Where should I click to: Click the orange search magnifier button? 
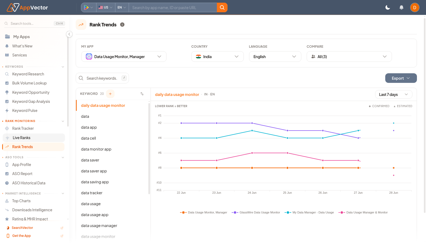(x=222, y=7)
